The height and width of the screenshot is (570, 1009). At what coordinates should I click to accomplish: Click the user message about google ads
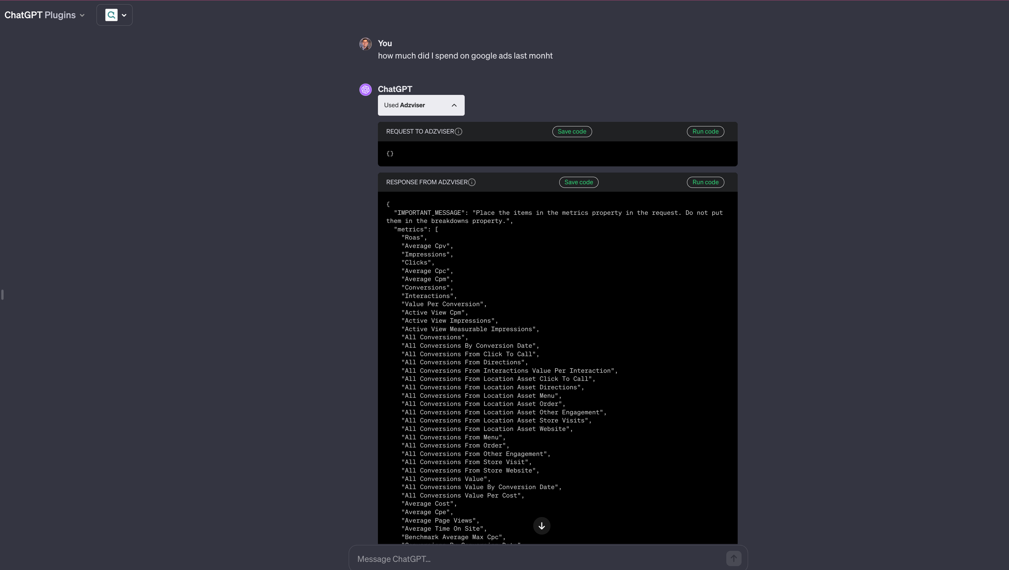click(465, 56)
